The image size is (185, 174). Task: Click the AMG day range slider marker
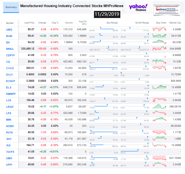(x=101, y=28)
